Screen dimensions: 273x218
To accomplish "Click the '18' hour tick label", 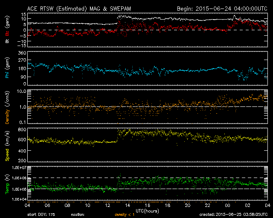I will click(x=168, y=205).
